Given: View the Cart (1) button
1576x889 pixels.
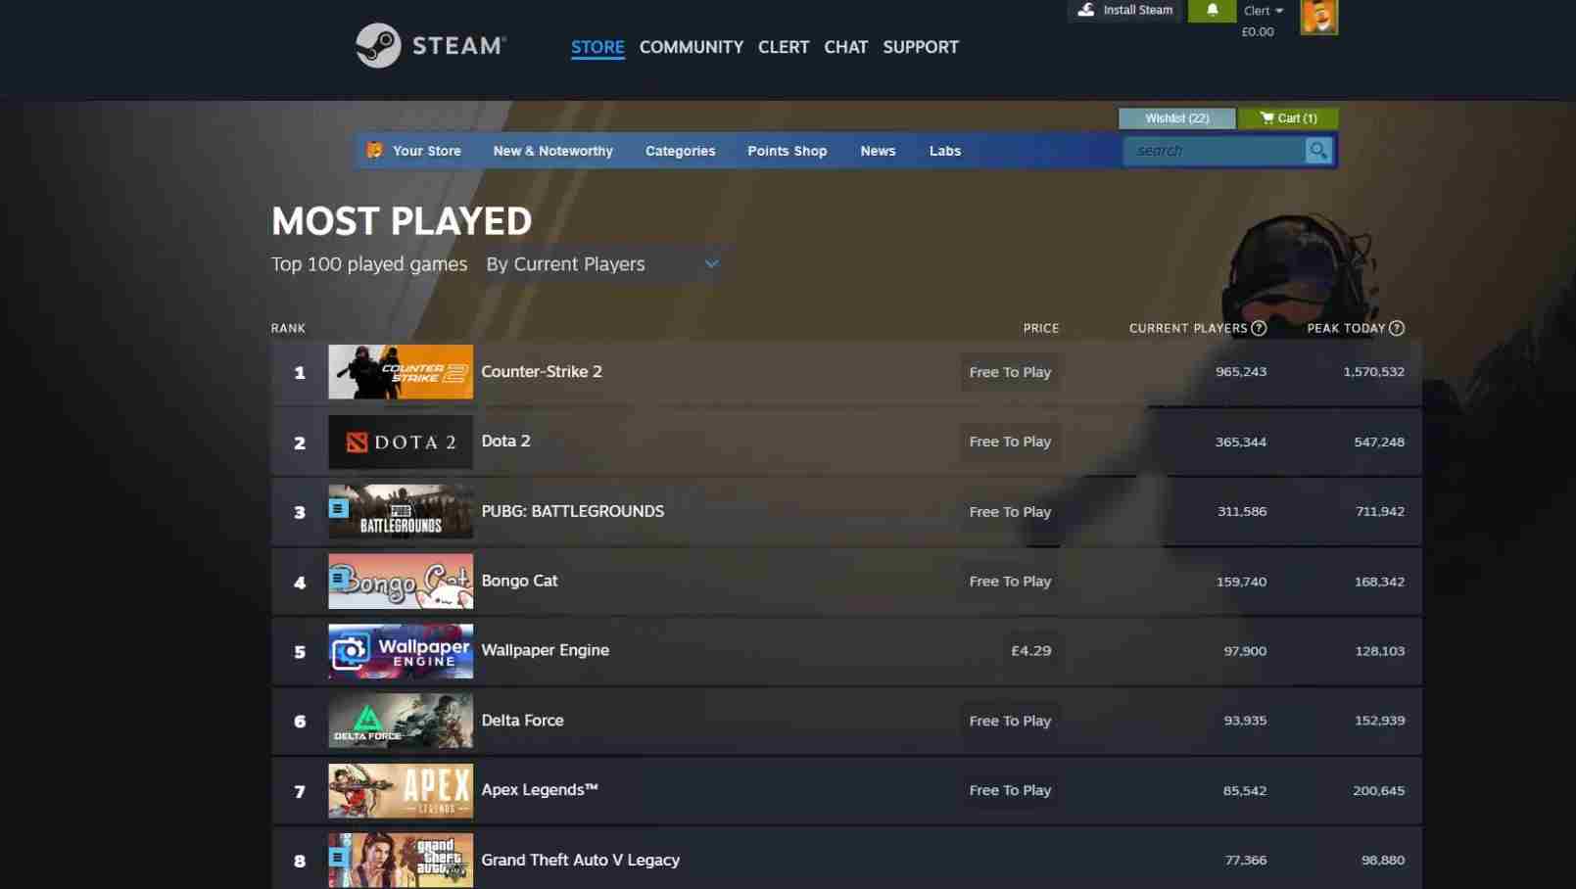Looking at the screenshot, I should pos(1288,118).
